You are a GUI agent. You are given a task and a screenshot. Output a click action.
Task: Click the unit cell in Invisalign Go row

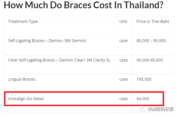coord(123,99)
